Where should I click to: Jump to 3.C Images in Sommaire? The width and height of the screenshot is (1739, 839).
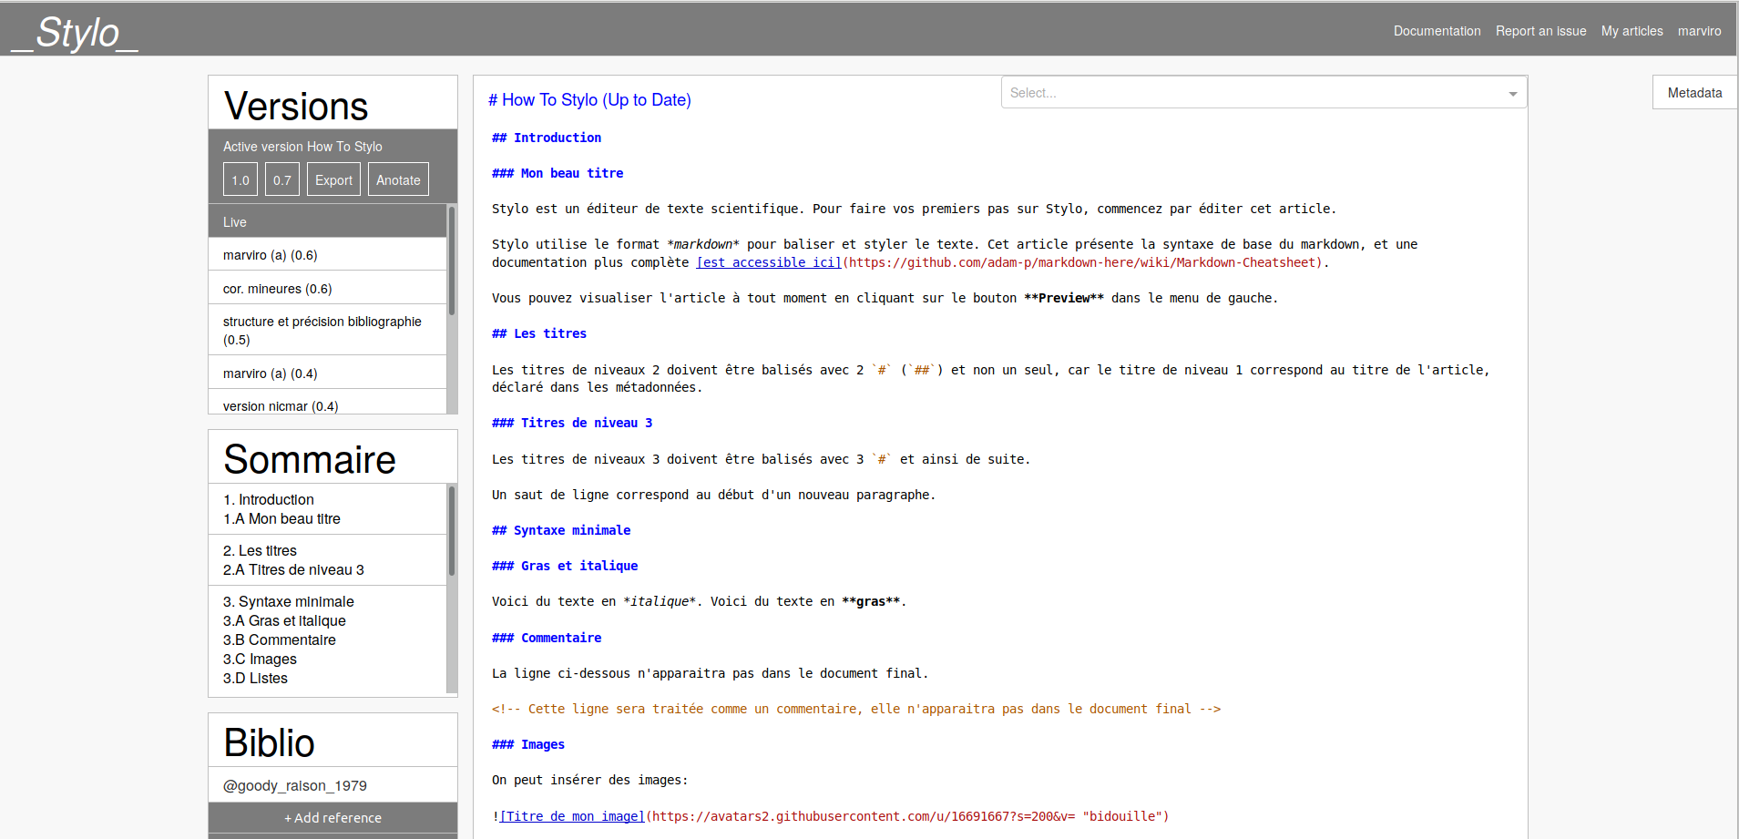point(260,659)
